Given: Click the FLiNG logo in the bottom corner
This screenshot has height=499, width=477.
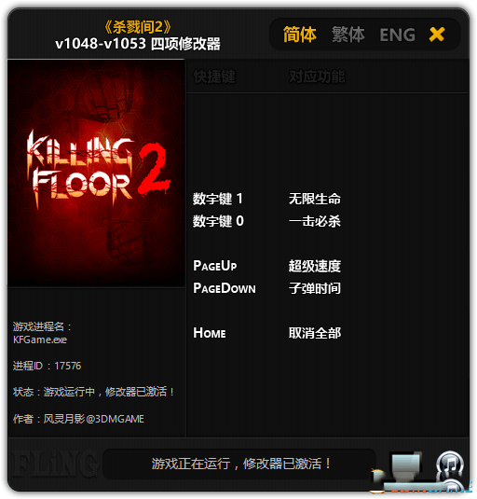Looking at the screenshot, I should tap(54, 464).
